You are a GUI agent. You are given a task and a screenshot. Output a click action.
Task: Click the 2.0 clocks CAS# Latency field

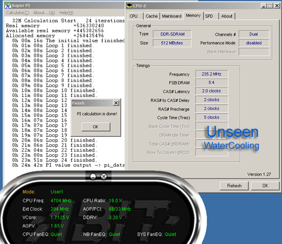click(212, 91)
